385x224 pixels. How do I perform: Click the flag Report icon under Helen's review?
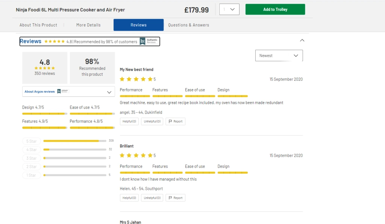click(170, 198)
